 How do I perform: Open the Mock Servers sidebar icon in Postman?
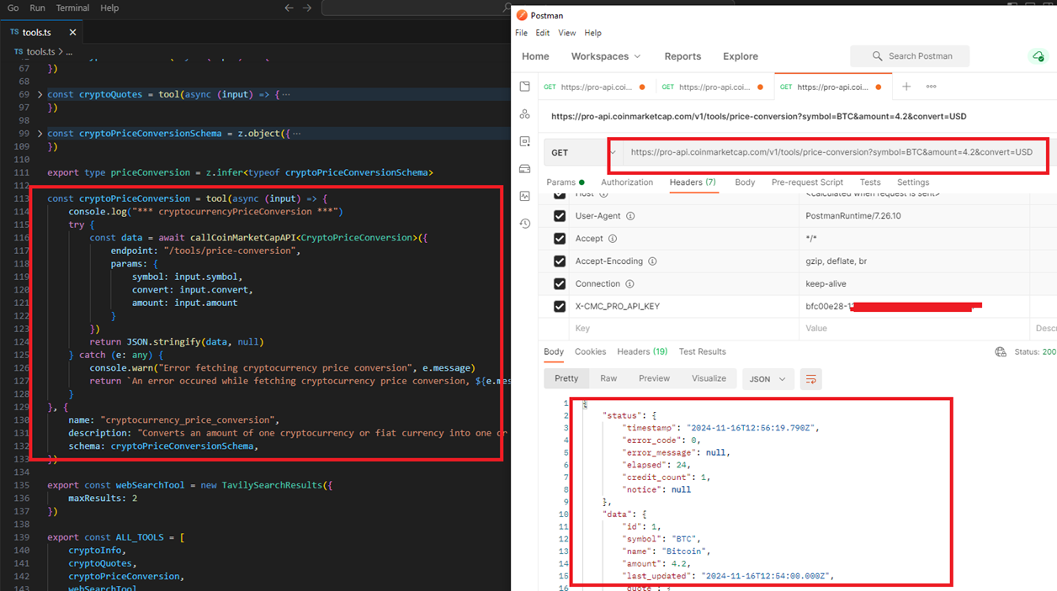[x=525, y=169]
